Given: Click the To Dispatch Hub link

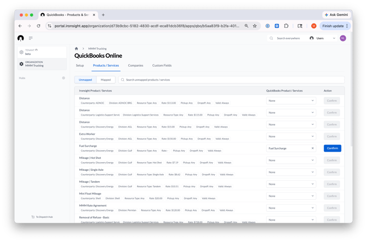Looking at the screenshot, I should pyautogui.click(x=42, y=217).
